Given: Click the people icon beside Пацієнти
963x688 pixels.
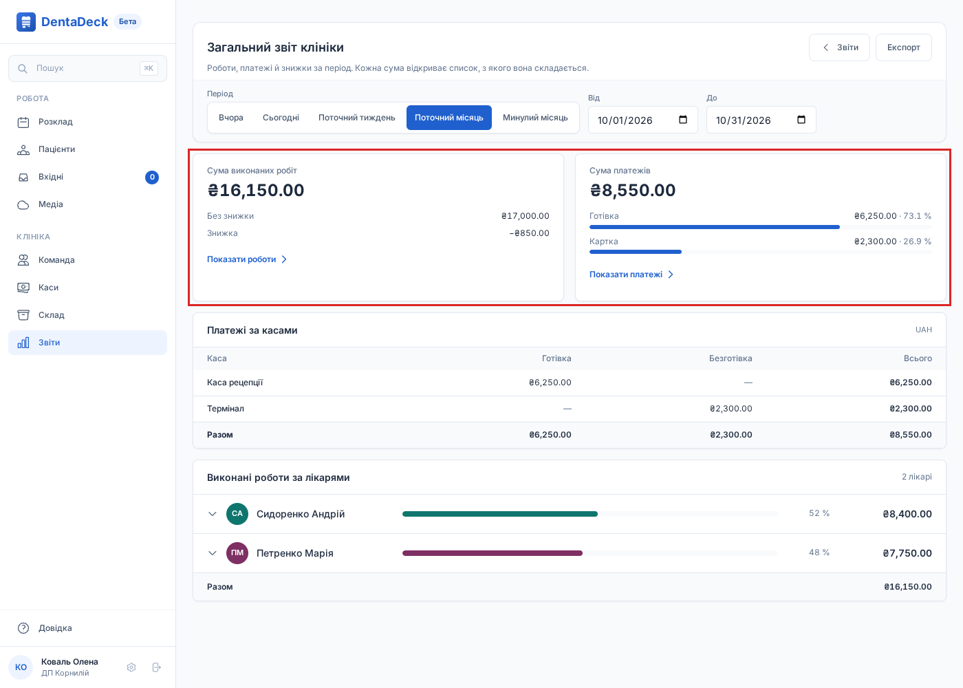Looking at the screenshot, I should [x=23, y=150].
